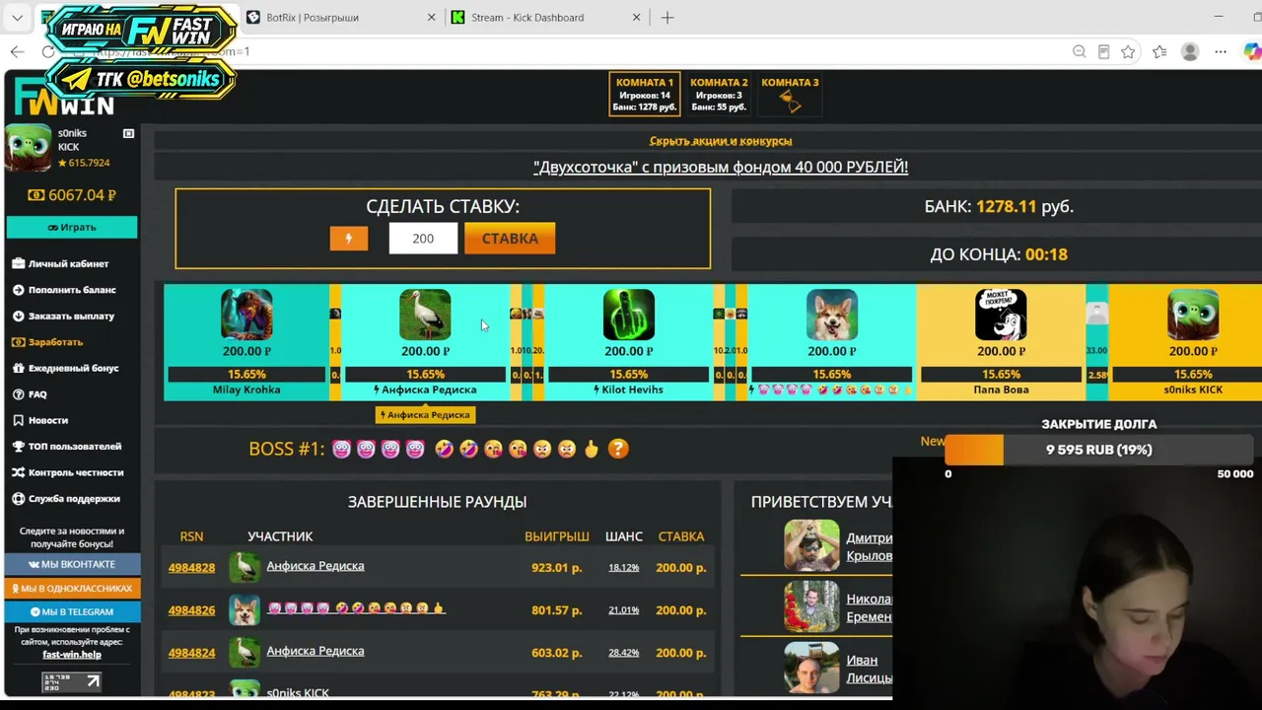This screenshot has width=1262, height=710.
Task: Open Ежедневный бонус in the sidebar
Action: coord(66,368)
